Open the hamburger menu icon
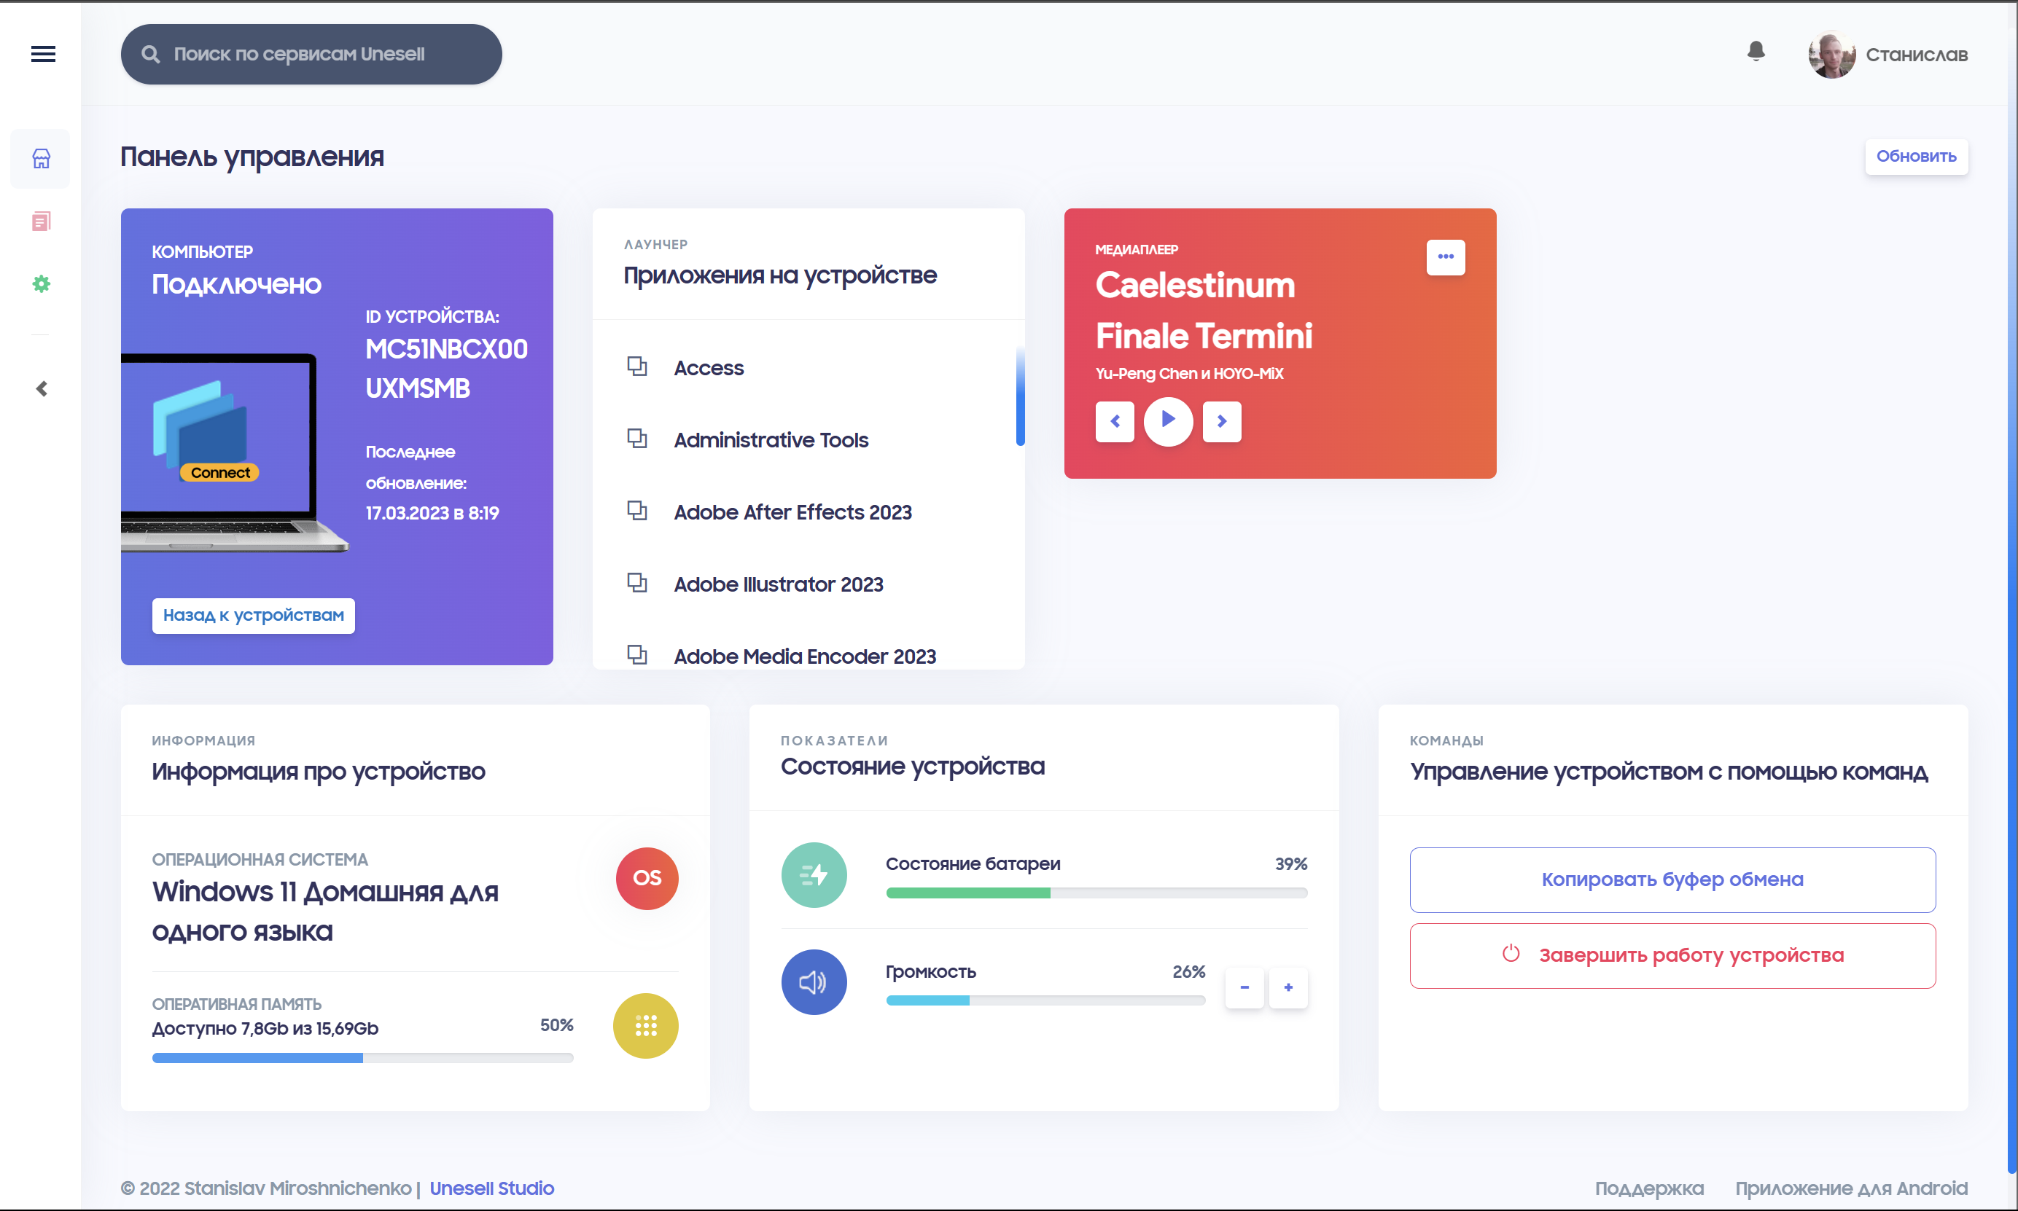2018x1211 pixels. [43, 54]
